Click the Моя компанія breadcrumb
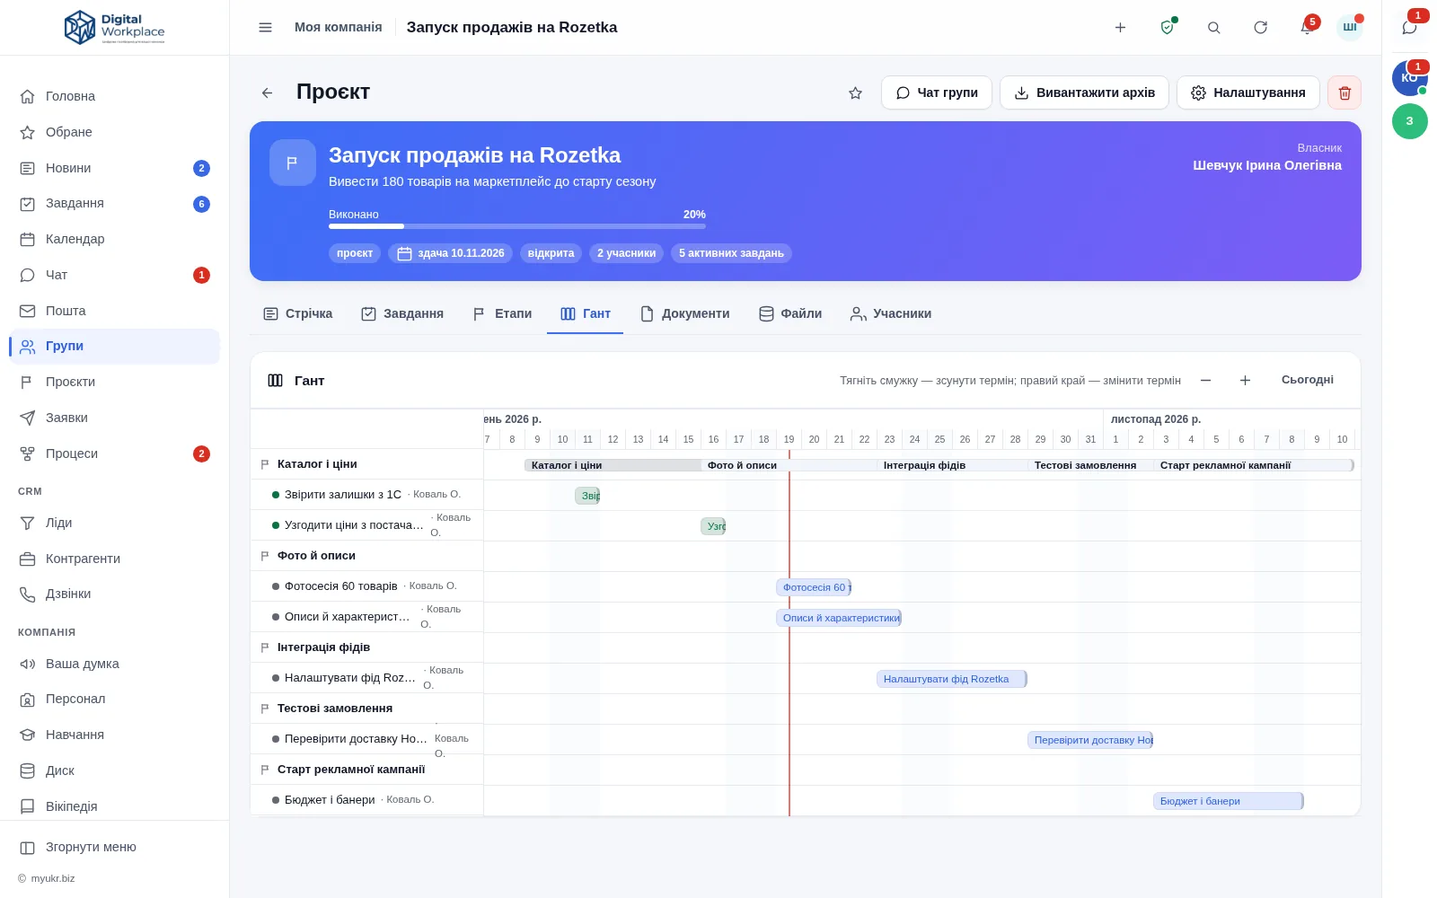 339,28
